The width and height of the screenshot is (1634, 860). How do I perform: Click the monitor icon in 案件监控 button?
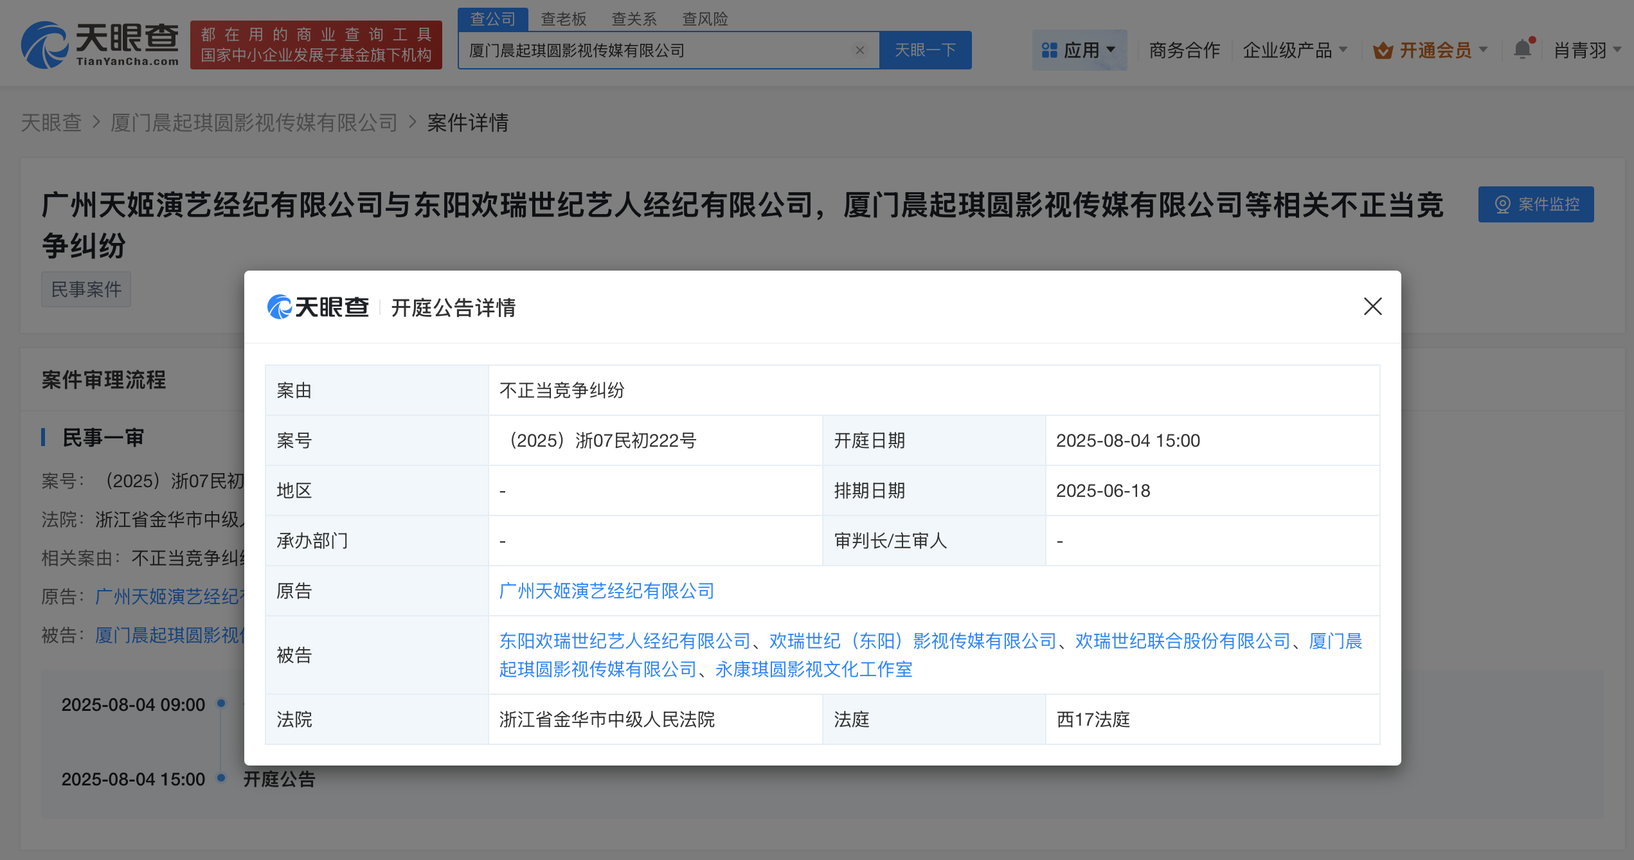point(1502,204)
